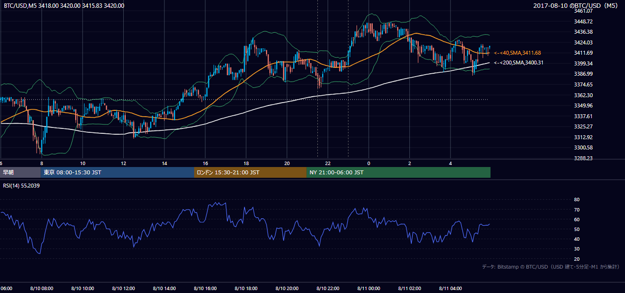Click the '8/10 22:00' date axis label

point(328,288)
